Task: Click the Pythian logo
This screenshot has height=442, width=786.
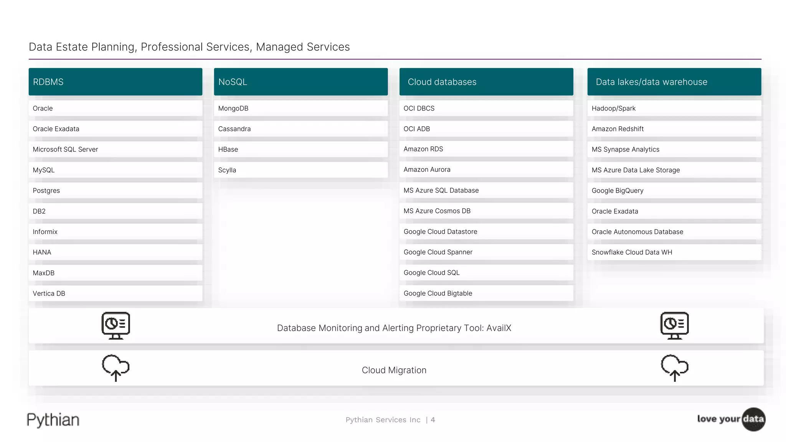Action: click(53, 420)
